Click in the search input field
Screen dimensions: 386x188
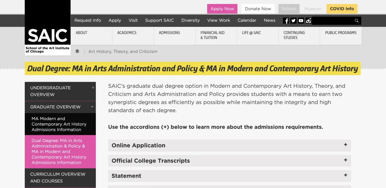(x=332, y=21)
